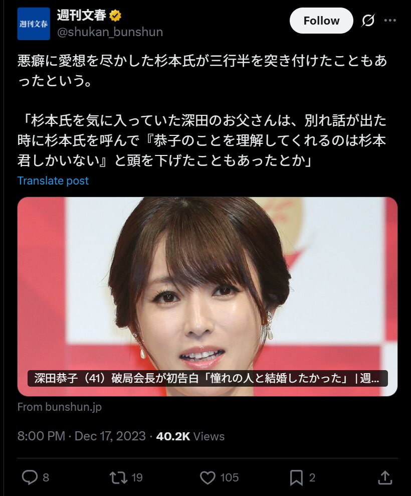Open the Grok explain icon
Viewport: 411px width, 496px height.
[368, 21]
